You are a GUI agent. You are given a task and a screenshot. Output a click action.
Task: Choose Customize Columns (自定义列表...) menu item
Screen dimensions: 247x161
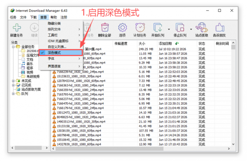tap(61, 47)
